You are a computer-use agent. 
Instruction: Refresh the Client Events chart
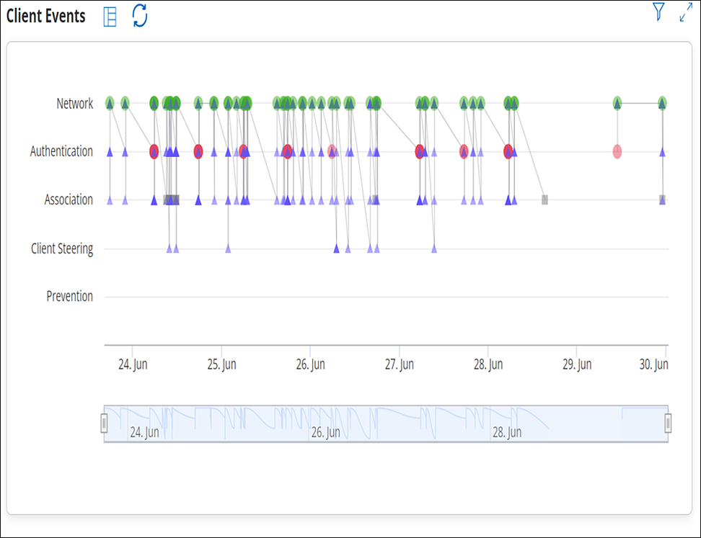(140, 16)
